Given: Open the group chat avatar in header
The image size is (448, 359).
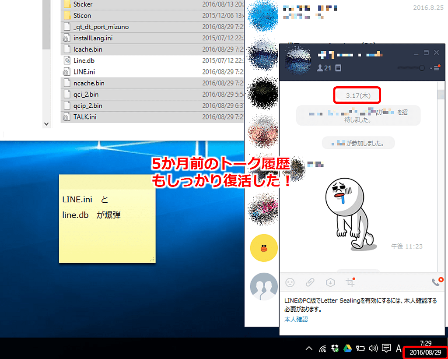Looking at the screenshot, I should pos(297,60).
